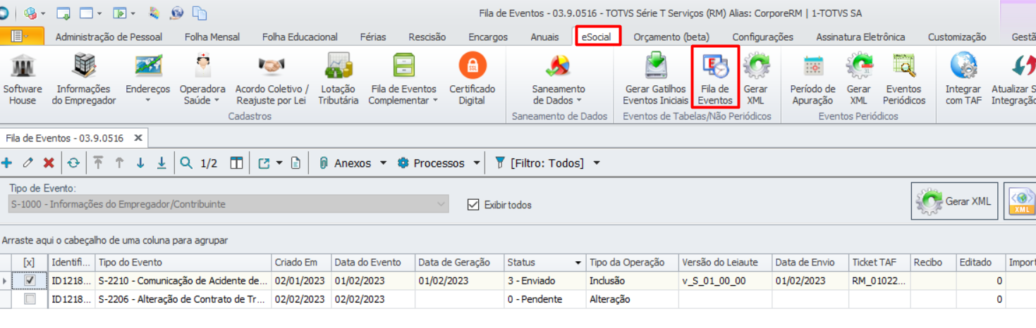Switch to Assinatura Eletrônica tab
This screenshot has width=1036, height=328.
(860, 37)
